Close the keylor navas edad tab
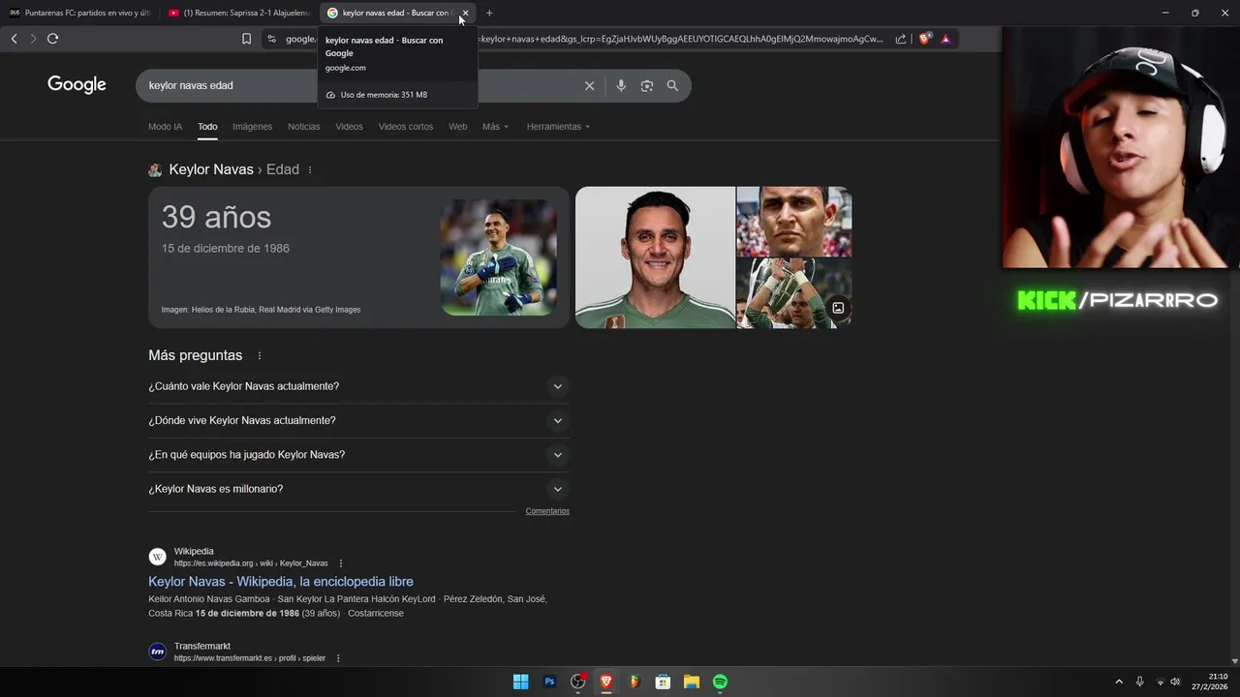This screenshot has width=1240, height=697. tap(465, 13)
